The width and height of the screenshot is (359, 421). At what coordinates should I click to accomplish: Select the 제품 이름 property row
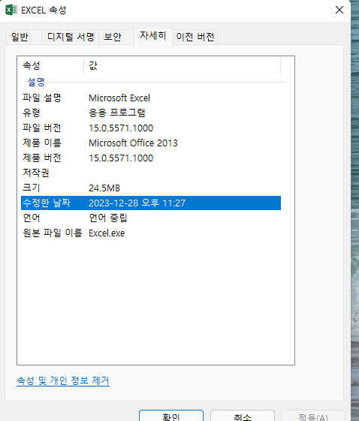coord(151,143)
